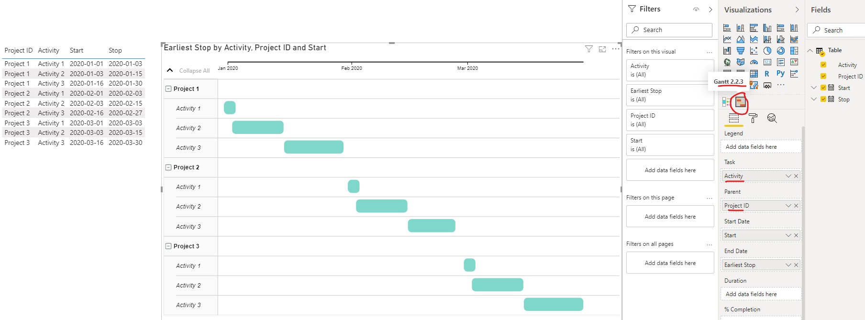Pick the donut chart visualization

coord(781,51)
